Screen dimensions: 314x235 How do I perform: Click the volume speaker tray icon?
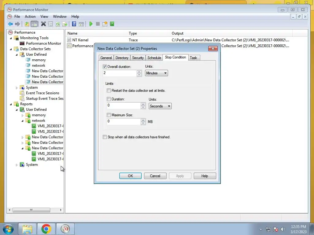(x=283, y=229)
